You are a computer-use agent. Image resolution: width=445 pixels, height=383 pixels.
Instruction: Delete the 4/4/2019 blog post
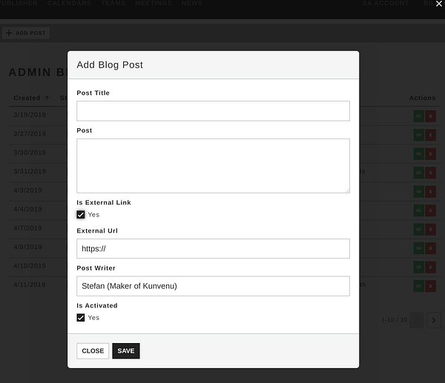pyautogui.click(x=431, y=210)
